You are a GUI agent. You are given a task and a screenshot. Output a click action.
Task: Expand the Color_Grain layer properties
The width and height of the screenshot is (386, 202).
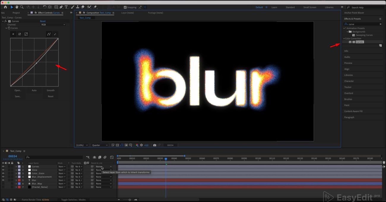[16, 173]
